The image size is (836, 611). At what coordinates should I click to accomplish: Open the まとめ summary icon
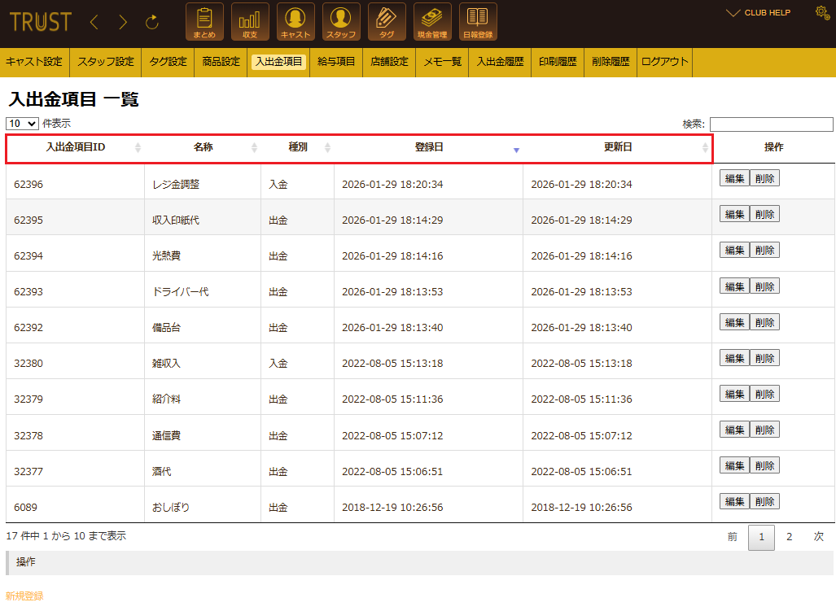204,22
